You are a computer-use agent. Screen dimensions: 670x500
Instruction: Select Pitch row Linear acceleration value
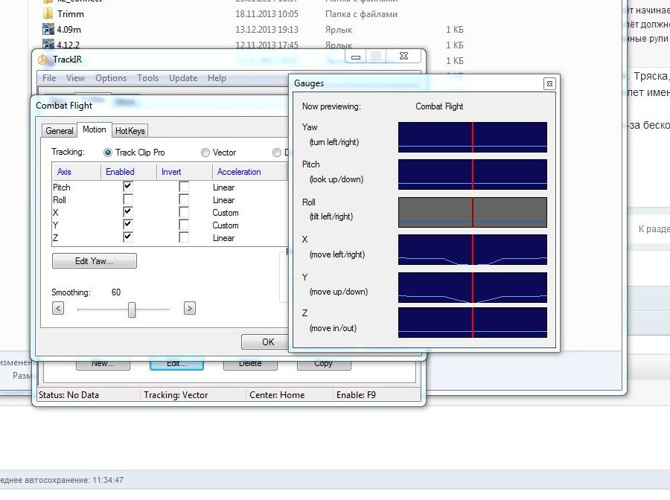[x=223, y=187]
